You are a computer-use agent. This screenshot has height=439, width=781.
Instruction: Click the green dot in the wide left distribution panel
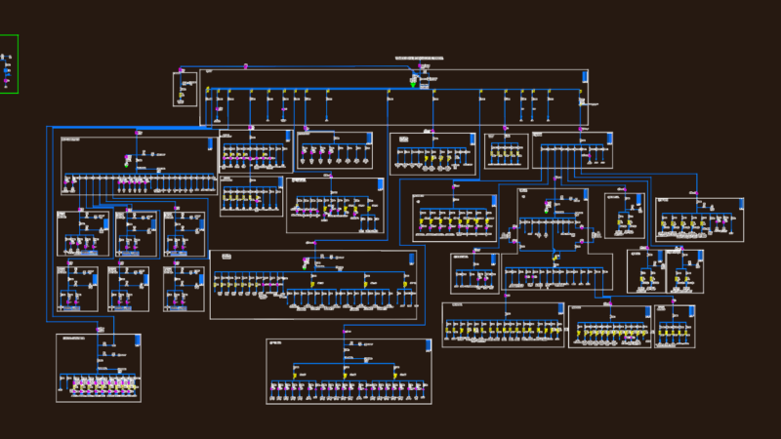127,165
